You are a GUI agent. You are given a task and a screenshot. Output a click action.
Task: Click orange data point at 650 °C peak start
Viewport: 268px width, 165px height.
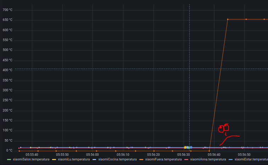coord(228,19)
